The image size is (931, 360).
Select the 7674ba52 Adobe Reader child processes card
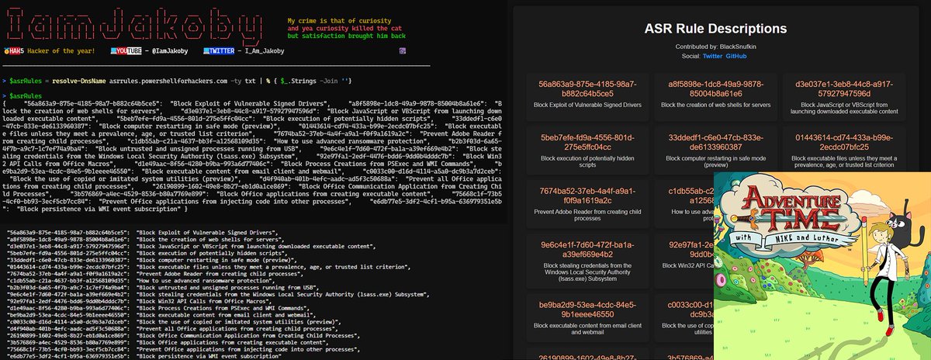click(586, 205)
